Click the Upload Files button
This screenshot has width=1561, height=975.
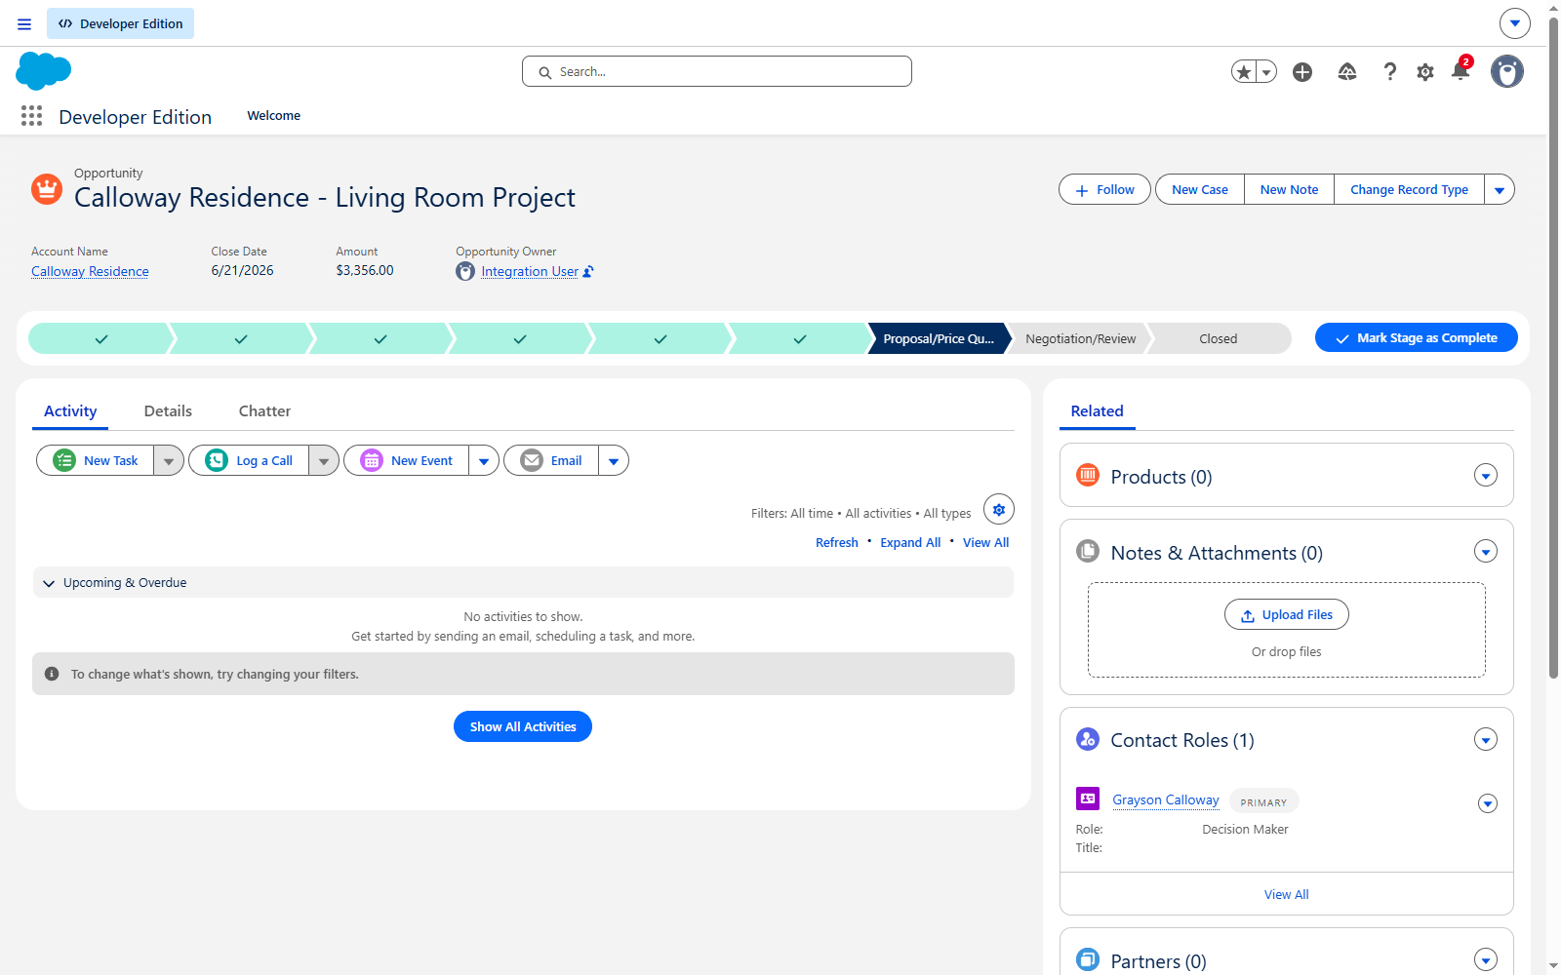click(x=1287, y=614)
